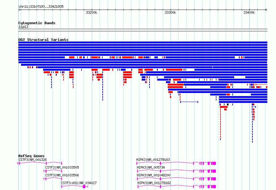
Task: Click the gene model glyph under CSTF3|NM_001033506
Action: pos(53,179)
